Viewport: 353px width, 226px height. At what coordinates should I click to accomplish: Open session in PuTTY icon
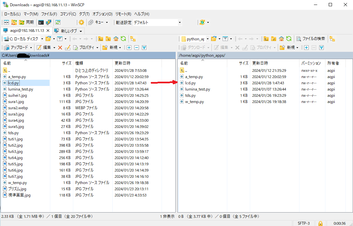(x=48, y=22)
